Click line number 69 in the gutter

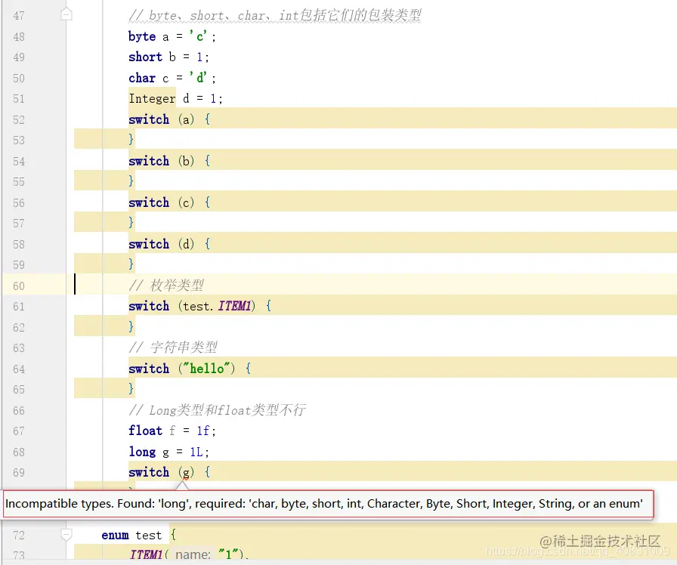click(19, 473)
